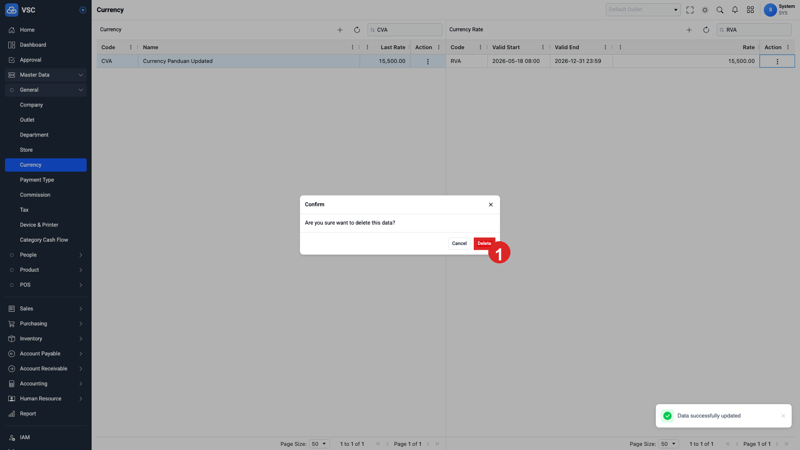The image size is (800, 450).
Task: Switch theme with the sun icon
Action: tap(705, 10)
